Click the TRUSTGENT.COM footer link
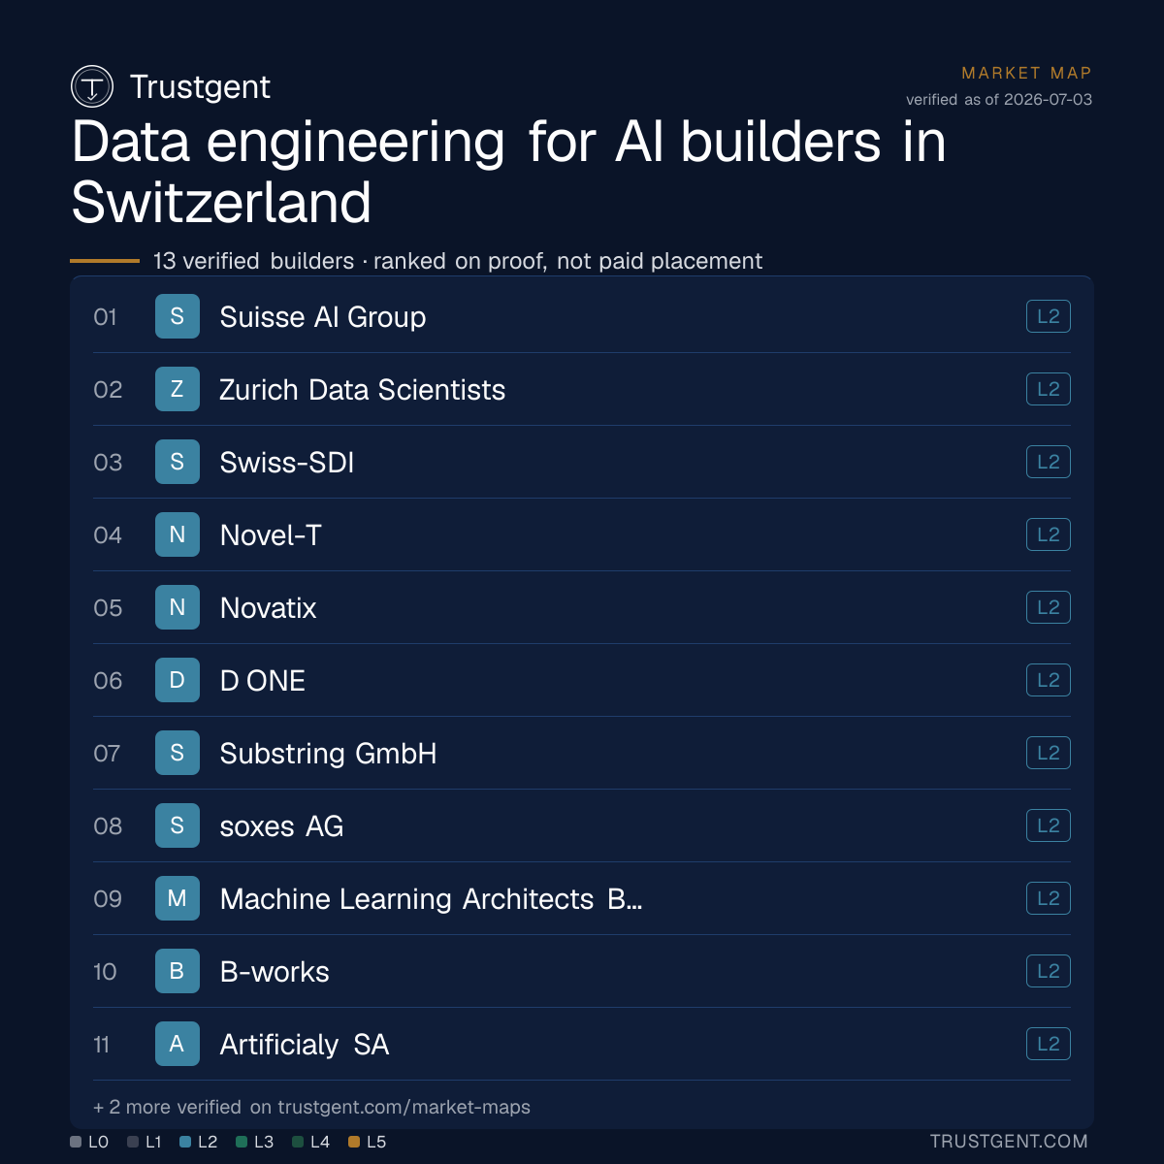Viewport: 1164px width, 1164px height. click(1009, 1142)
